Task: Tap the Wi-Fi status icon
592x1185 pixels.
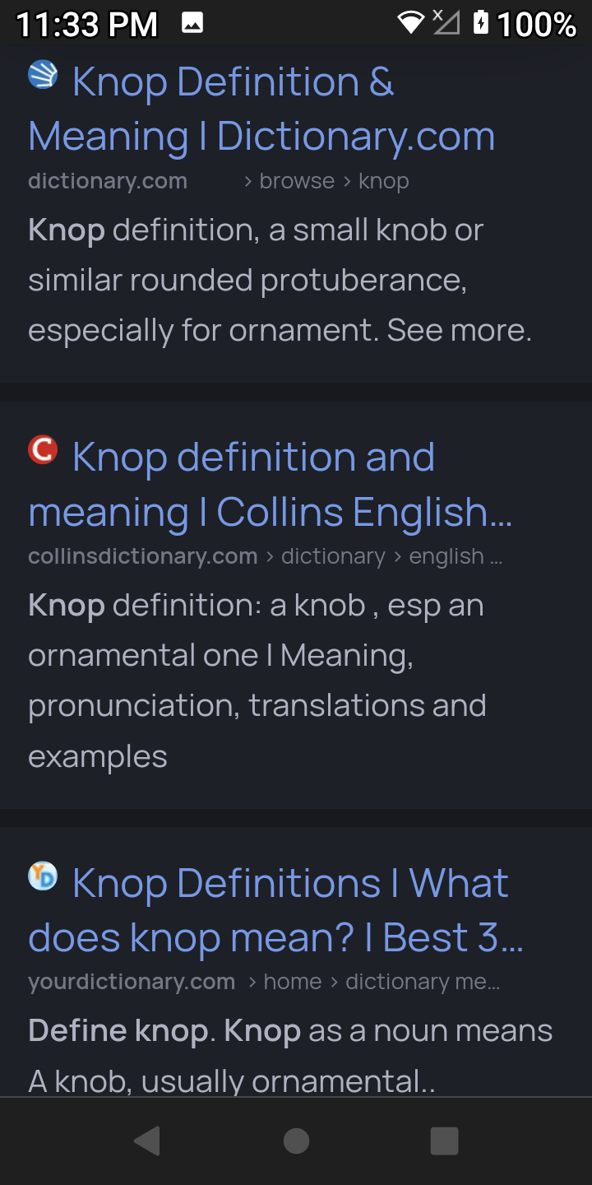Action: [x=409, y=23]
